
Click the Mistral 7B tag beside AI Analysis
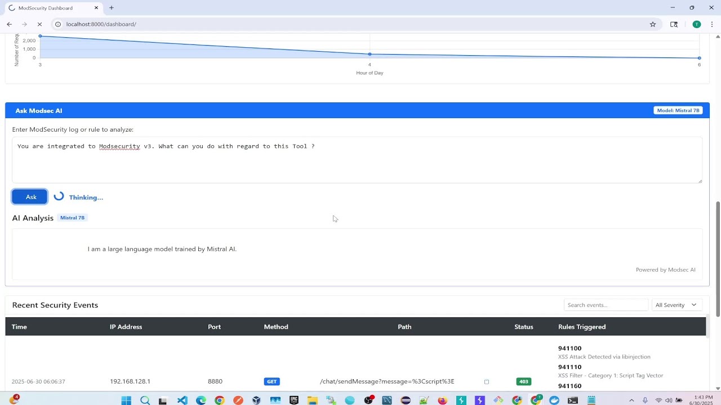(x=72, y=218)
